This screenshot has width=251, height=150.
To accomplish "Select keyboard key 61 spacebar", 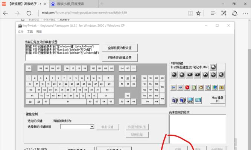I will [68, 102].
